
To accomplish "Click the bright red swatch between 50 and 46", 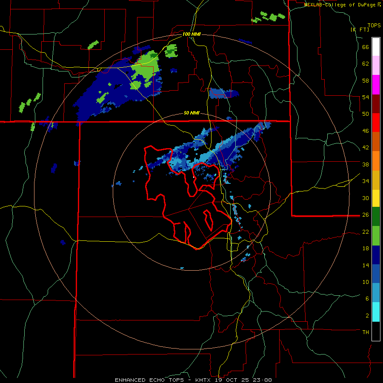I will [376, 123].
